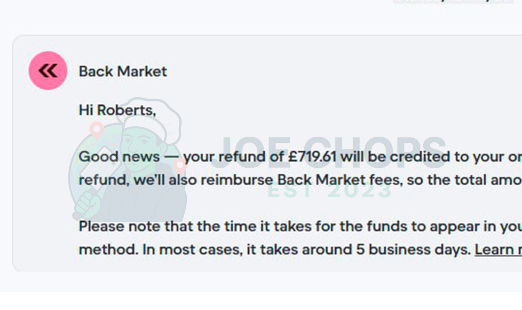Click the paragraph starting with Please note
The image size is (522, 310).
pos(282,237)
